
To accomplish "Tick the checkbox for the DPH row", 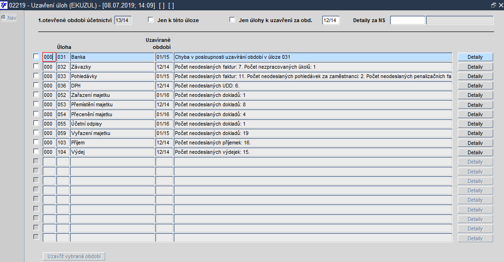I will point(36,85).
